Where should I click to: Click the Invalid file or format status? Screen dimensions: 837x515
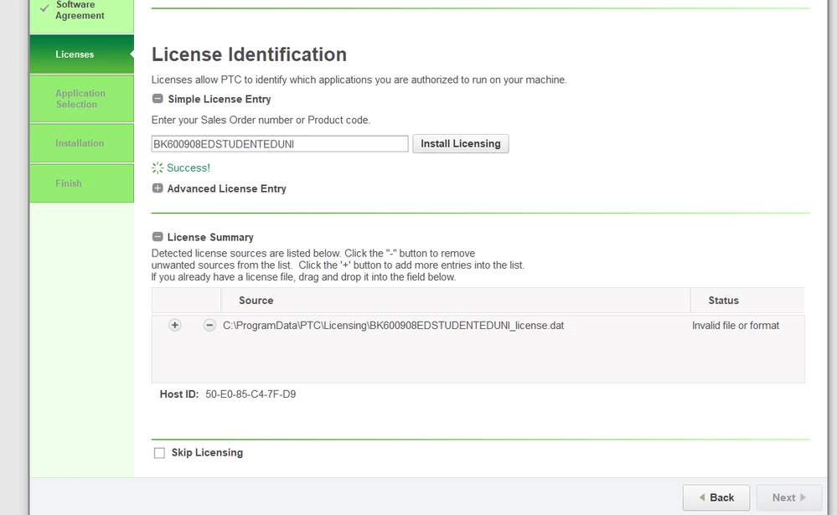736,326
